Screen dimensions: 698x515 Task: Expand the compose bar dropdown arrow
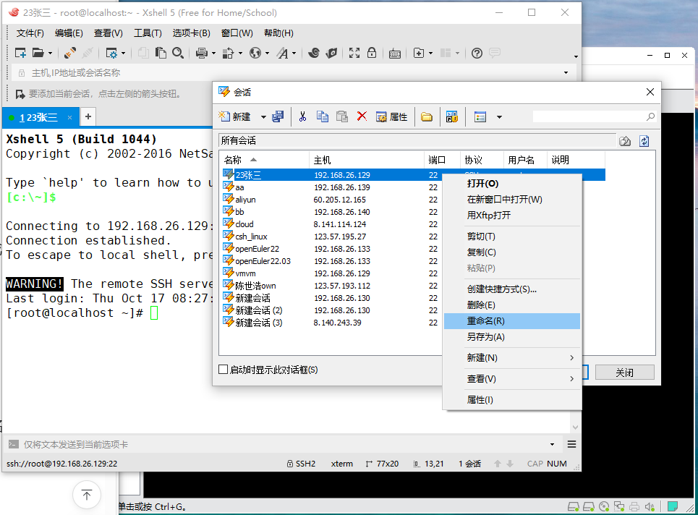click(552, 444)
